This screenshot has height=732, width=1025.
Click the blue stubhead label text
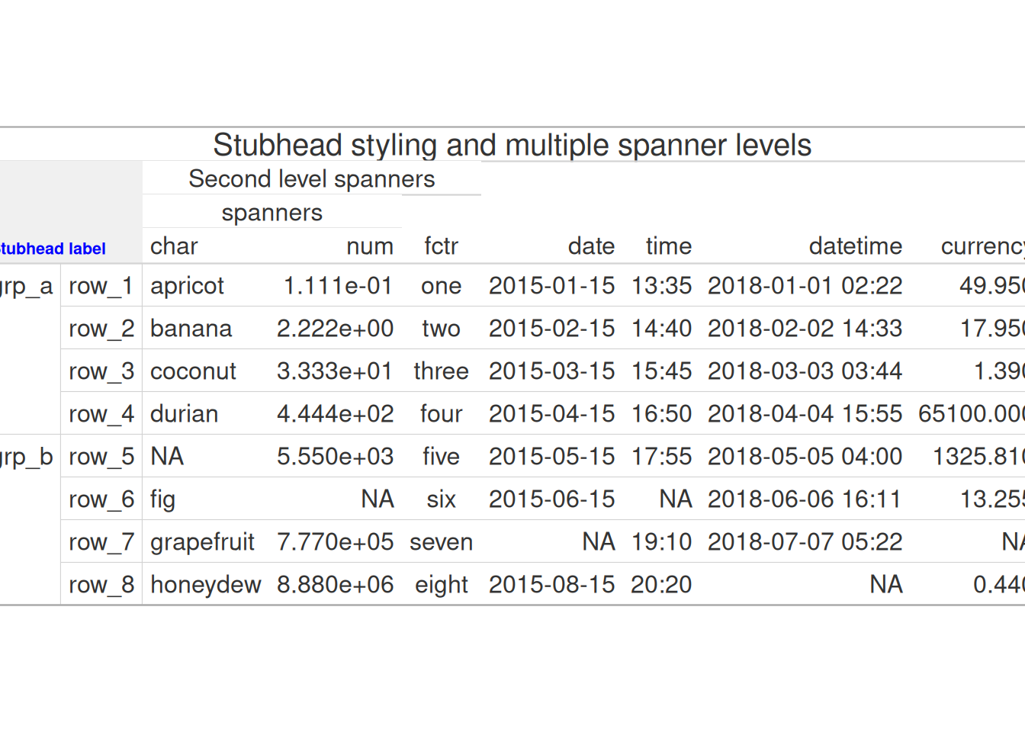(52, 249)
